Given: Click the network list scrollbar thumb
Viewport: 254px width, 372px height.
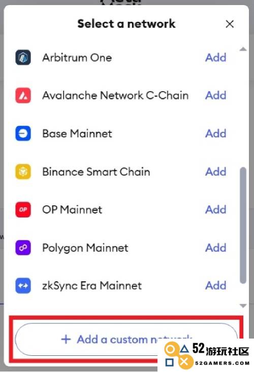Looking at the screenshot, I should click(243, 226).
